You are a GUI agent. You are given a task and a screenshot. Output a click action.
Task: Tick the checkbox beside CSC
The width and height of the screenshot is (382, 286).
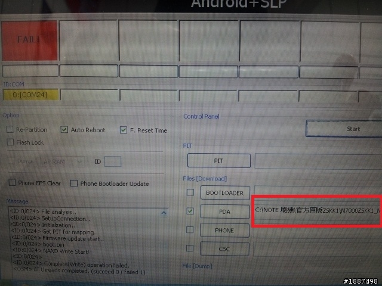[190, 248]
